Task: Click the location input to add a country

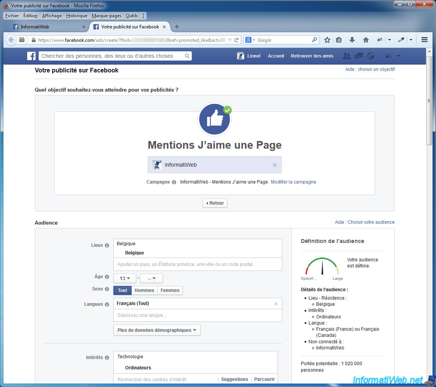Action: (x=198, y=264)
